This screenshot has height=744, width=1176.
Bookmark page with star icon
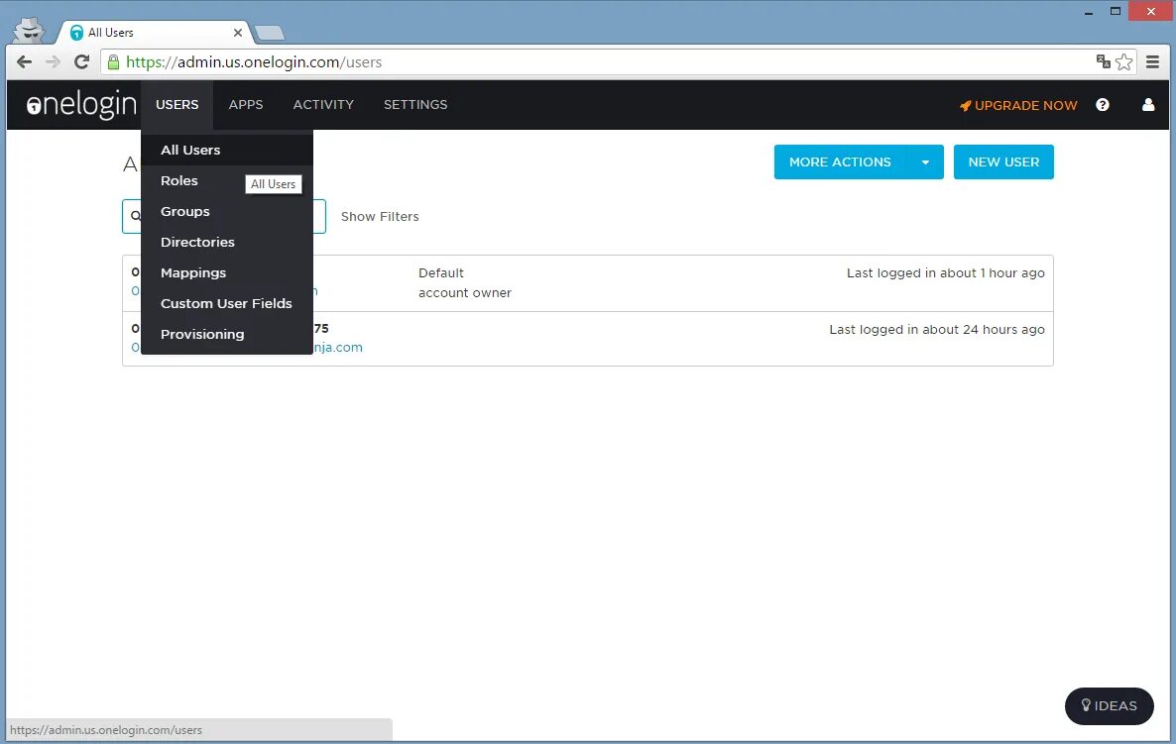[x=1123, y=62]
